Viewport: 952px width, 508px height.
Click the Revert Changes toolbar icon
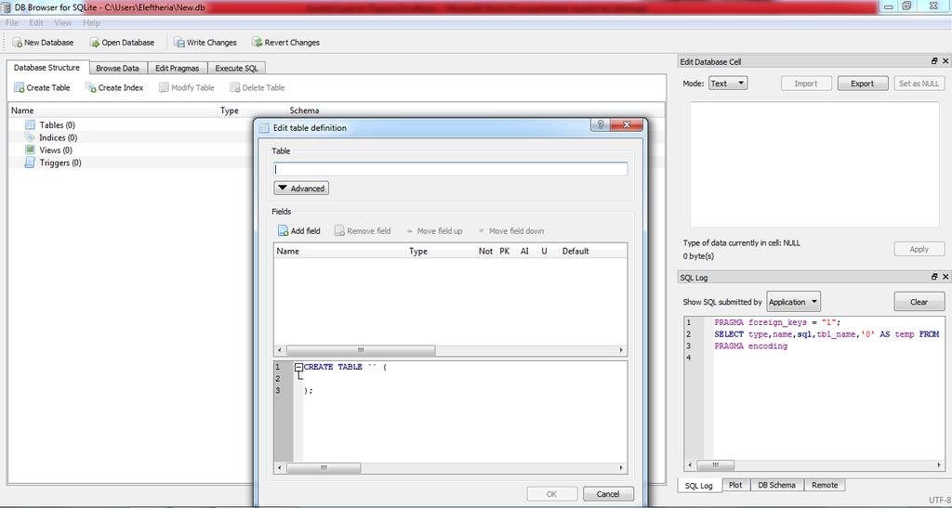[257, 43]
